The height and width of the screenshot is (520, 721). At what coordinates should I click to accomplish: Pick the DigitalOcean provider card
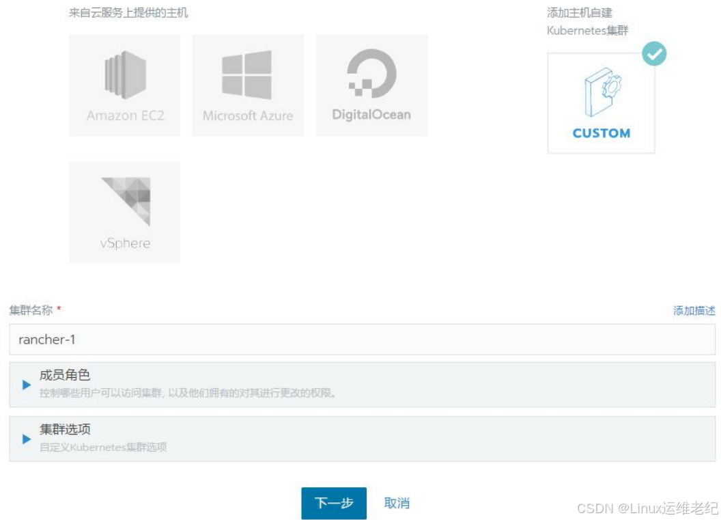(x=371, y=85)
